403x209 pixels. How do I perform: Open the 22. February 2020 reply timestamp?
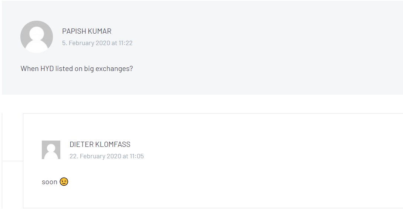point(107,156)
